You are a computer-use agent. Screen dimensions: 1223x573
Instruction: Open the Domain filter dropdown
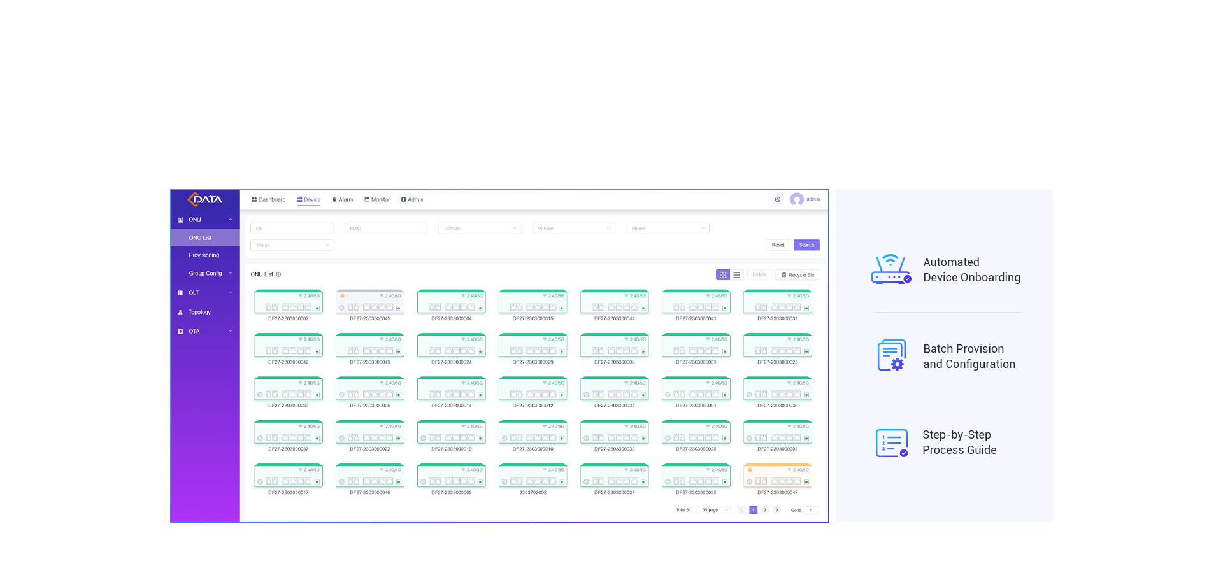(480, 228)
